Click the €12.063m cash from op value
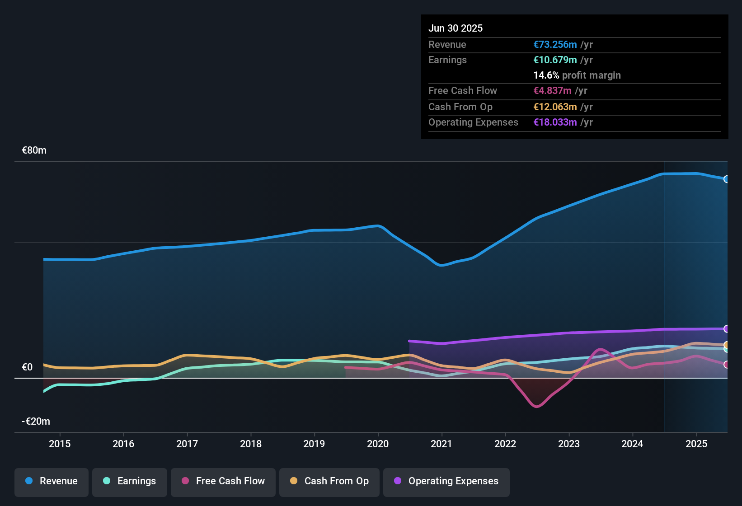The width and height of the screenshot is (742, 506). [555, 107]
